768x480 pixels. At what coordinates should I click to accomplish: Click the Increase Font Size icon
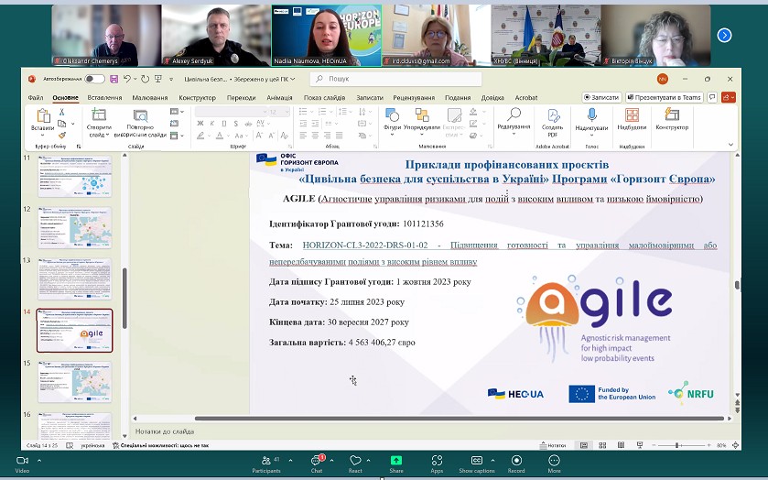tap(260, 136)
